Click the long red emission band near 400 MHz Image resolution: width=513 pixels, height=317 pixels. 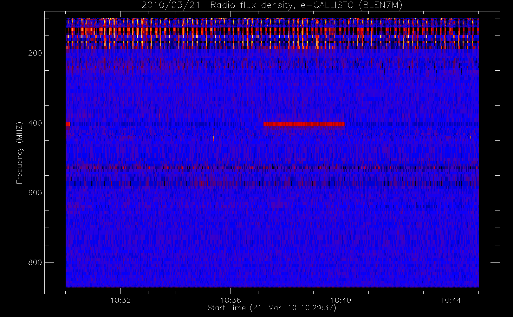coord(304,124)
